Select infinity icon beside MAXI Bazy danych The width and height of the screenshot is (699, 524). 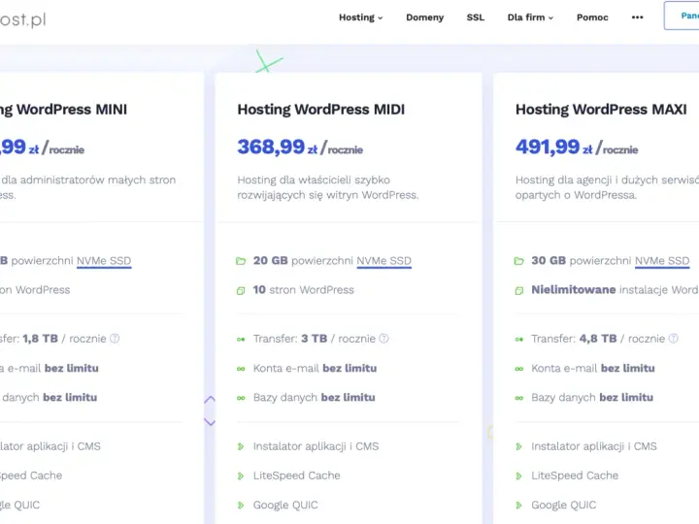(x=518, y=398)
